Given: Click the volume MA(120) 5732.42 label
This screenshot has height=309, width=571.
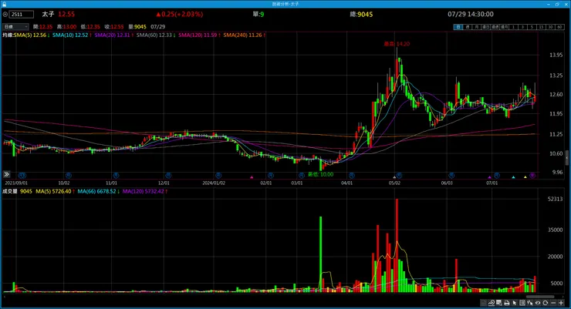Looking at the screenshot, I should click(x=144, y=191).
